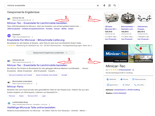Open the Aixam sitelink in the sponsored result
Screen dimensions: 155x116
(71, 29)
